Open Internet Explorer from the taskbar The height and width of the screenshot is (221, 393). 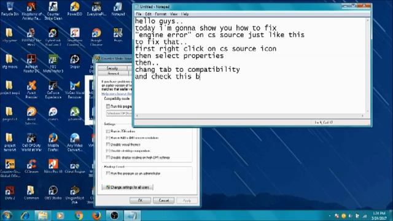coord(25,215)
